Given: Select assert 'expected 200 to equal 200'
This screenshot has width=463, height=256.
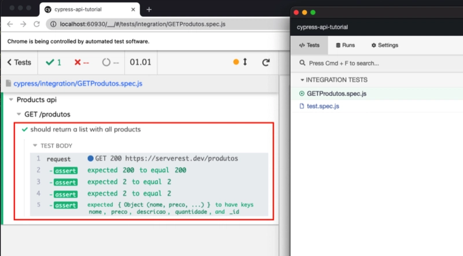Looking at the screenshot, I should pos(149,170).
